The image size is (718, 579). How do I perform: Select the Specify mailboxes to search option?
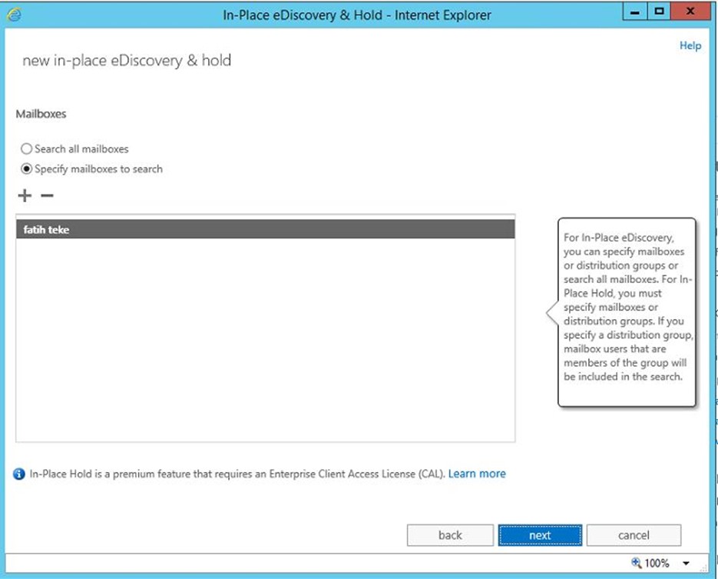tap(27, 169)
